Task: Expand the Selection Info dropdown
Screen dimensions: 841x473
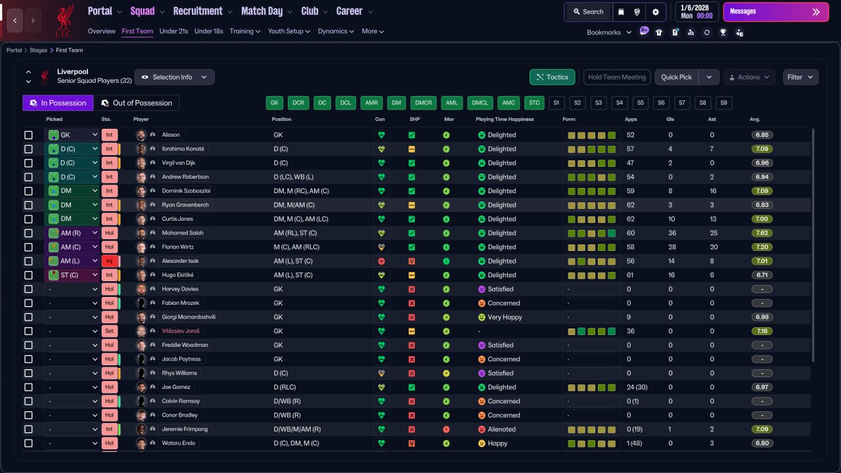Action: 174,78
